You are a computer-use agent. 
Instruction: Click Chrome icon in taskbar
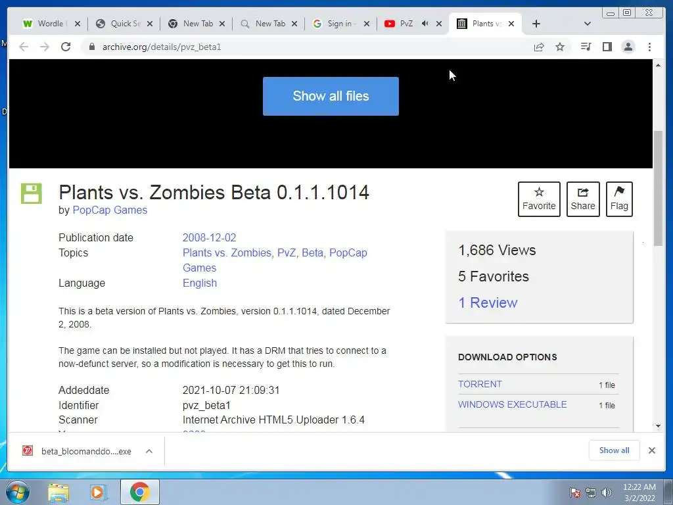pos(139,492)
